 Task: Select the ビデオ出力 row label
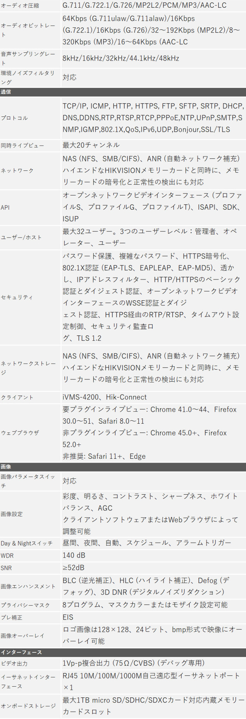14,663
